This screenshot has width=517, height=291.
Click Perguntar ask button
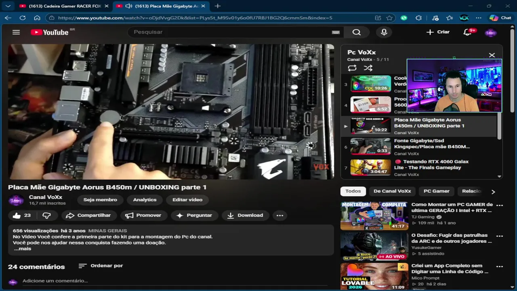click(x=194, y=215)
